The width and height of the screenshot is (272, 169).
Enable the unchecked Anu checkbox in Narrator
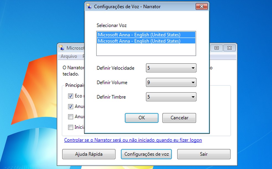pyautogui.click(x=70, y=117)
